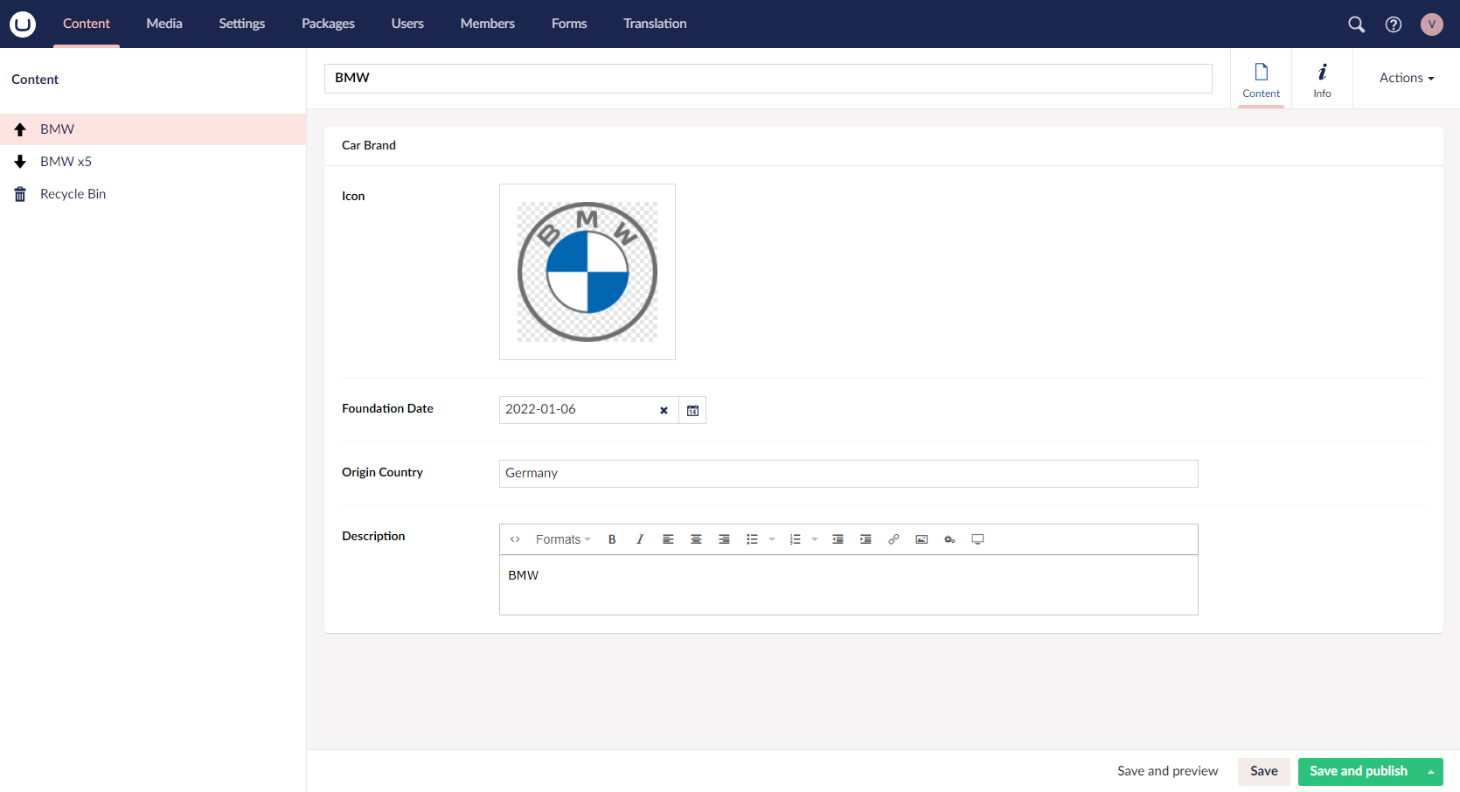Go to the Media section
1460x792 pixels.
(x=164, y=24)
